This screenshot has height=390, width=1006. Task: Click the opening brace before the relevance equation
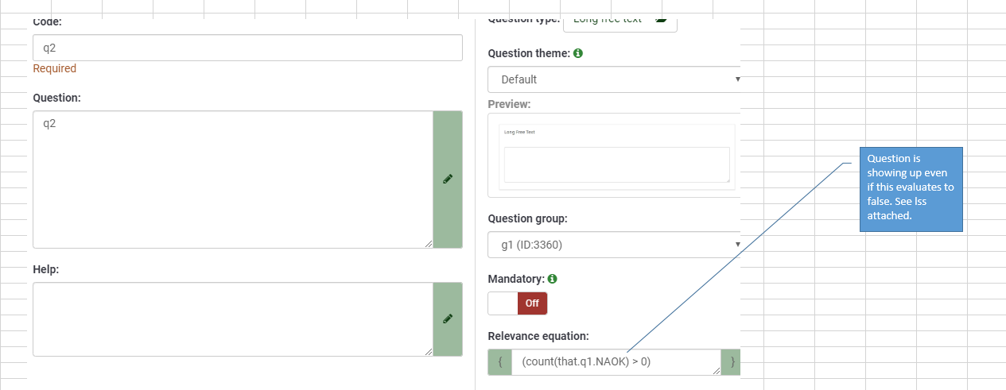pyautogui.click(x=499, y=362)
